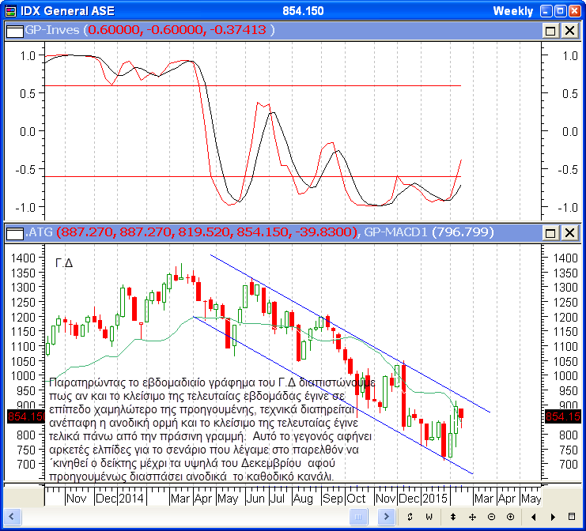
Task: Click the Aug label on date axis
Action: [x=303, y=499]
